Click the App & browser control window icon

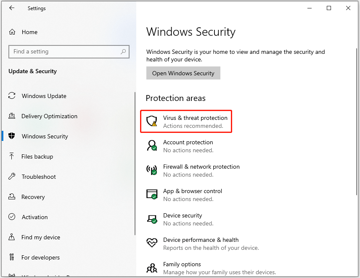(x=152, y=194)
